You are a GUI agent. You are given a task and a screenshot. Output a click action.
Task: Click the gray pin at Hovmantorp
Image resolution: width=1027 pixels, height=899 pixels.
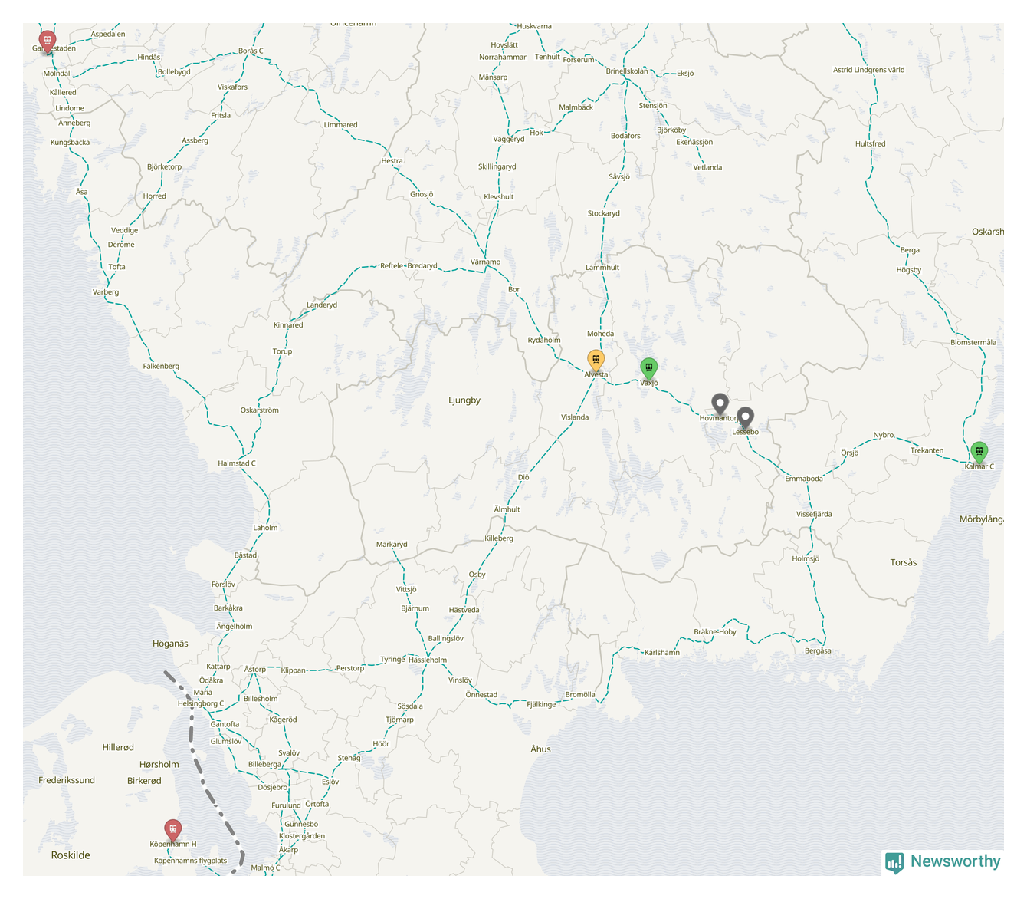click(720, 403)
